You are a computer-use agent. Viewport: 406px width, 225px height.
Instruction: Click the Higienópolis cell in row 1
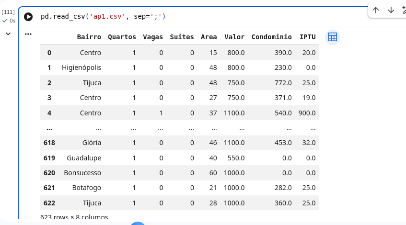[x=81, y=68]
